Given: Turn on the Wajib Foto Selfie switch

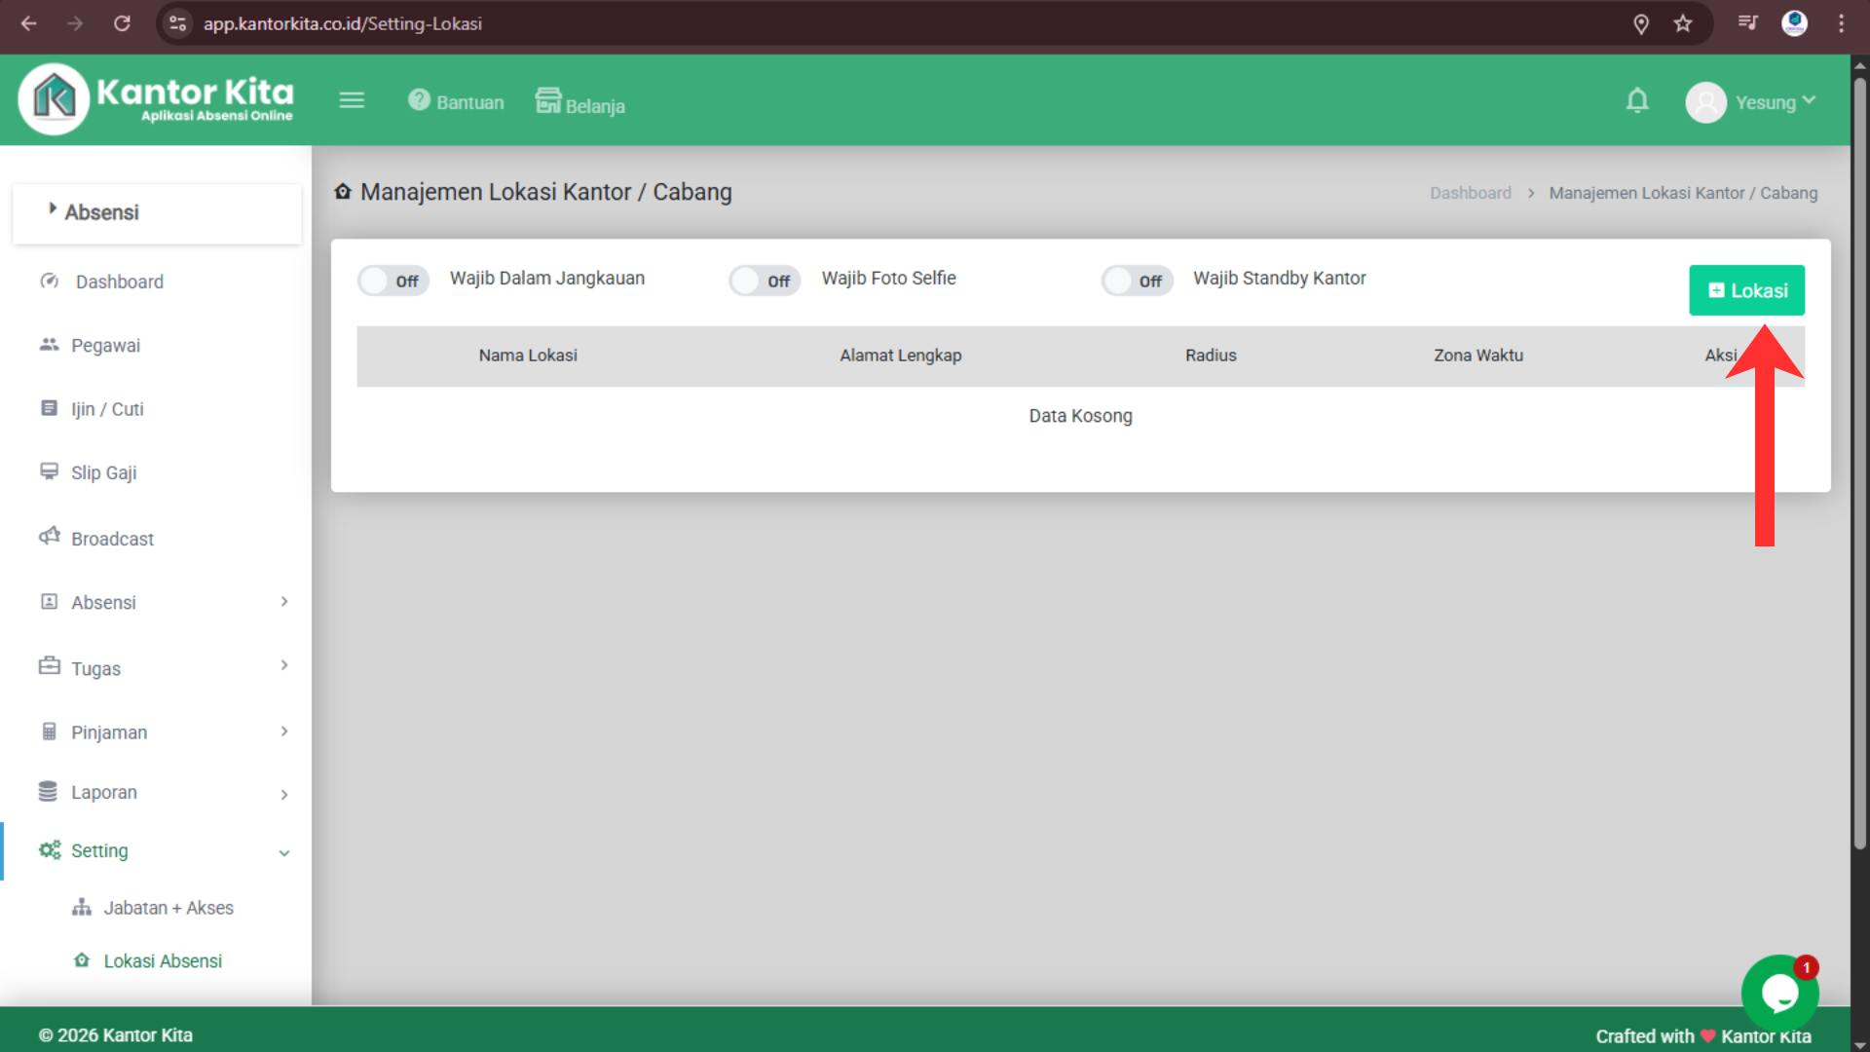Looking at the screenshot, I should click(765, 281).
